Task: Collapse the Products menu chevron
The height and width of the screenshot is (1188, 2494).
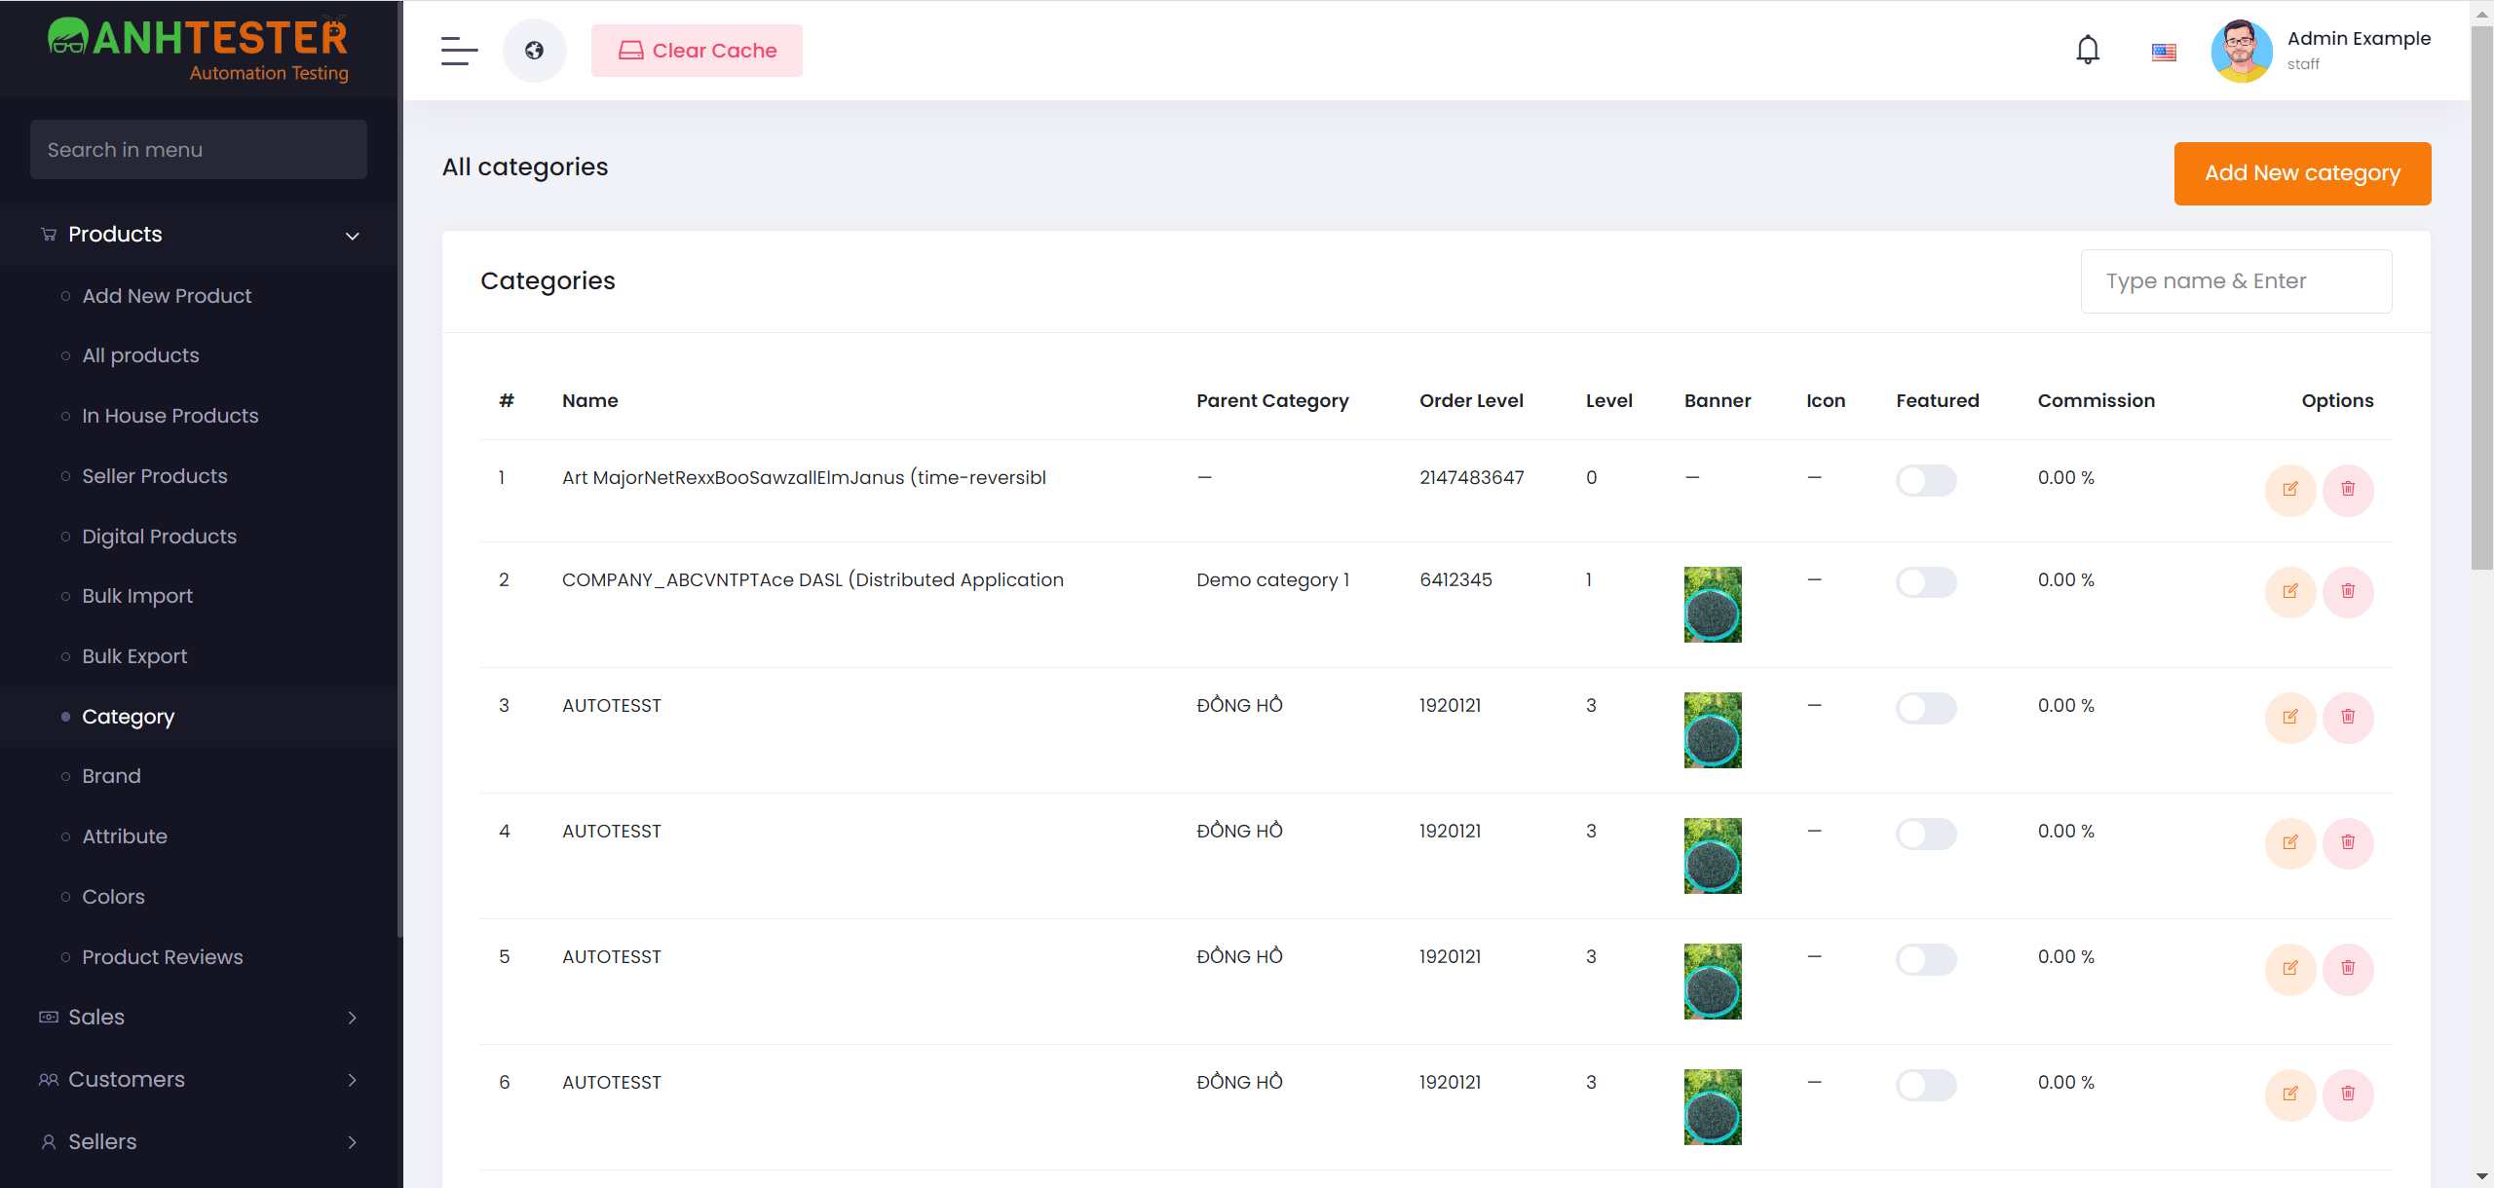Action: pyautogui.click(x=353, y=236)
